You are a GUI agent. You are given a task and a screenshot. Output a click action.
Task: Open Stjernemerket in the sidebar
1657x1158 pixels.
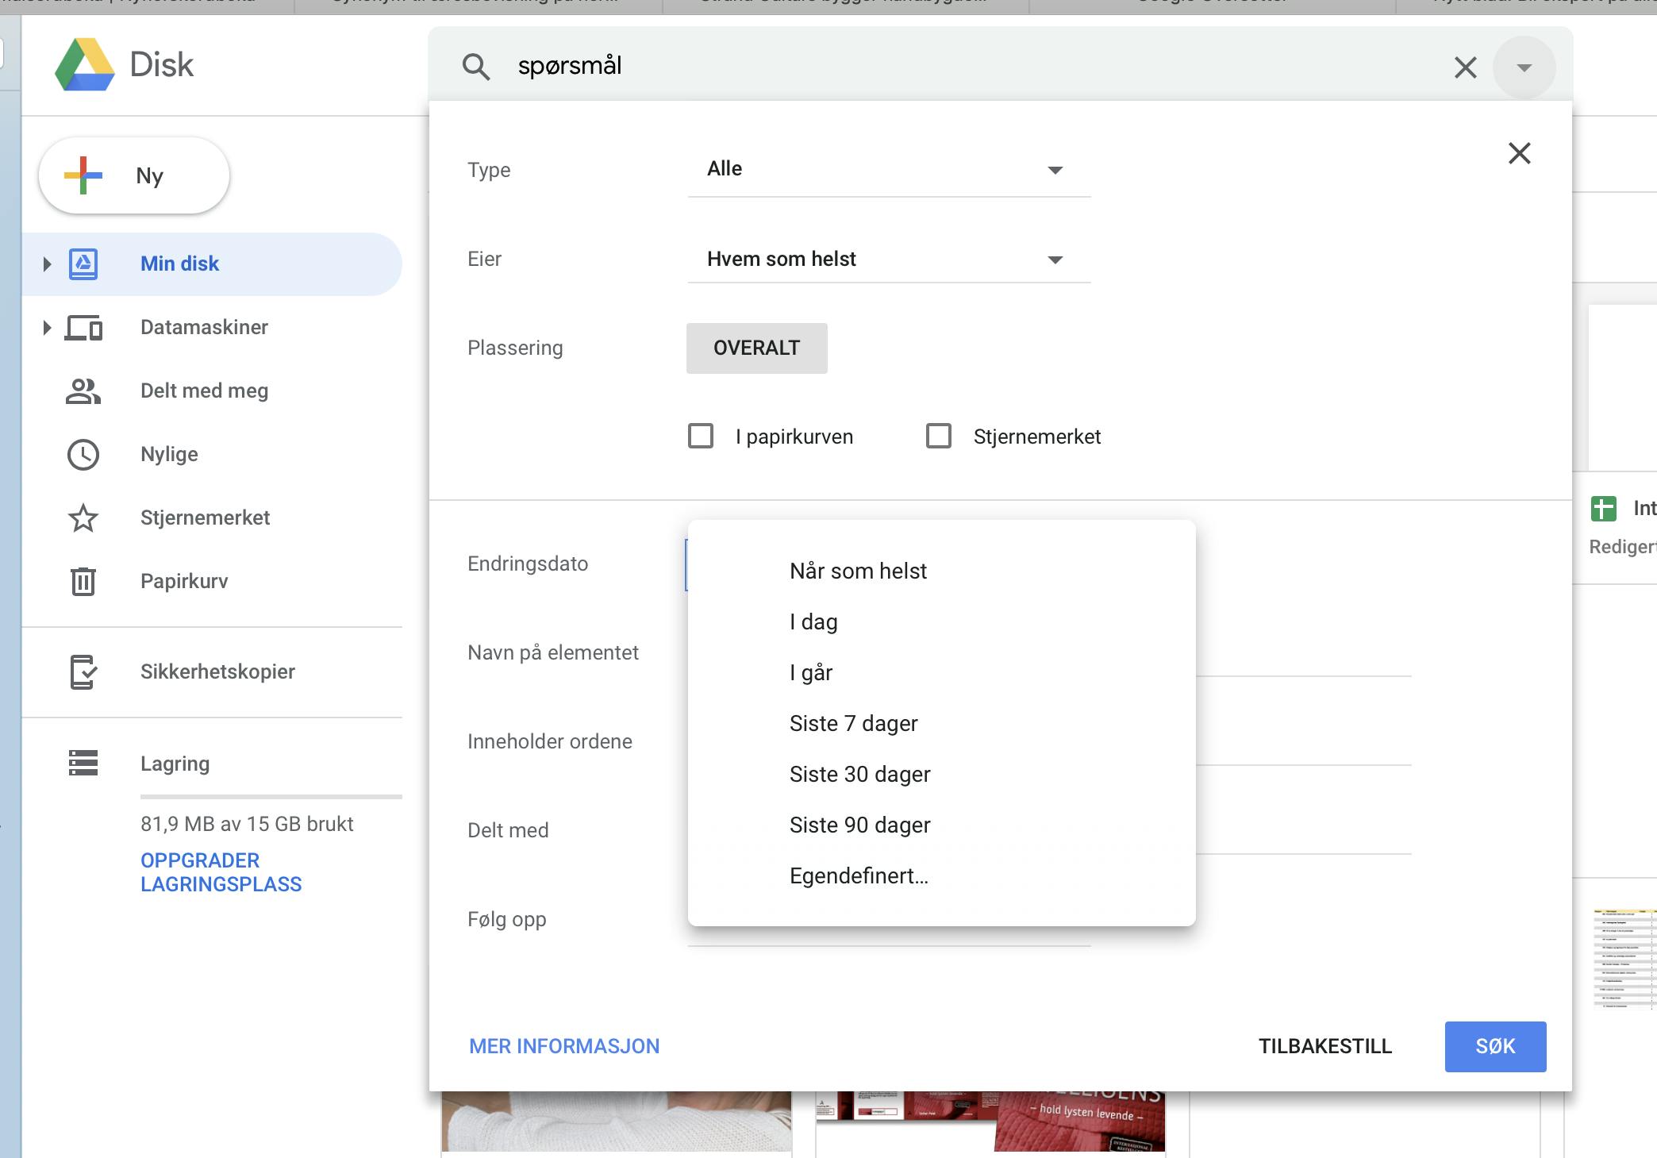point(205,517)
